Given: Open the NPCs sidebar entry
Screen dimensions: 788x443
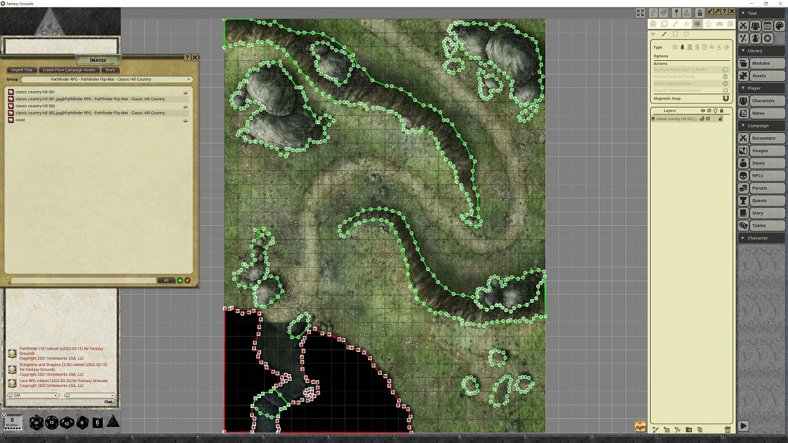Looking at the screenshot, I should click(762, 175).
